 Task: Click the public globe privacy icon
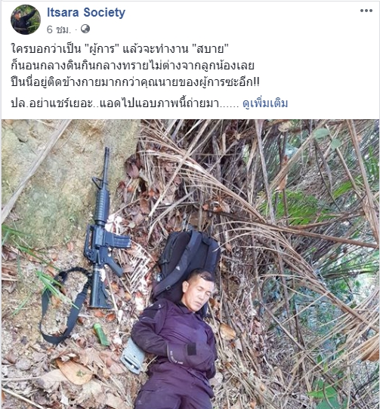(x=85, y=29)
